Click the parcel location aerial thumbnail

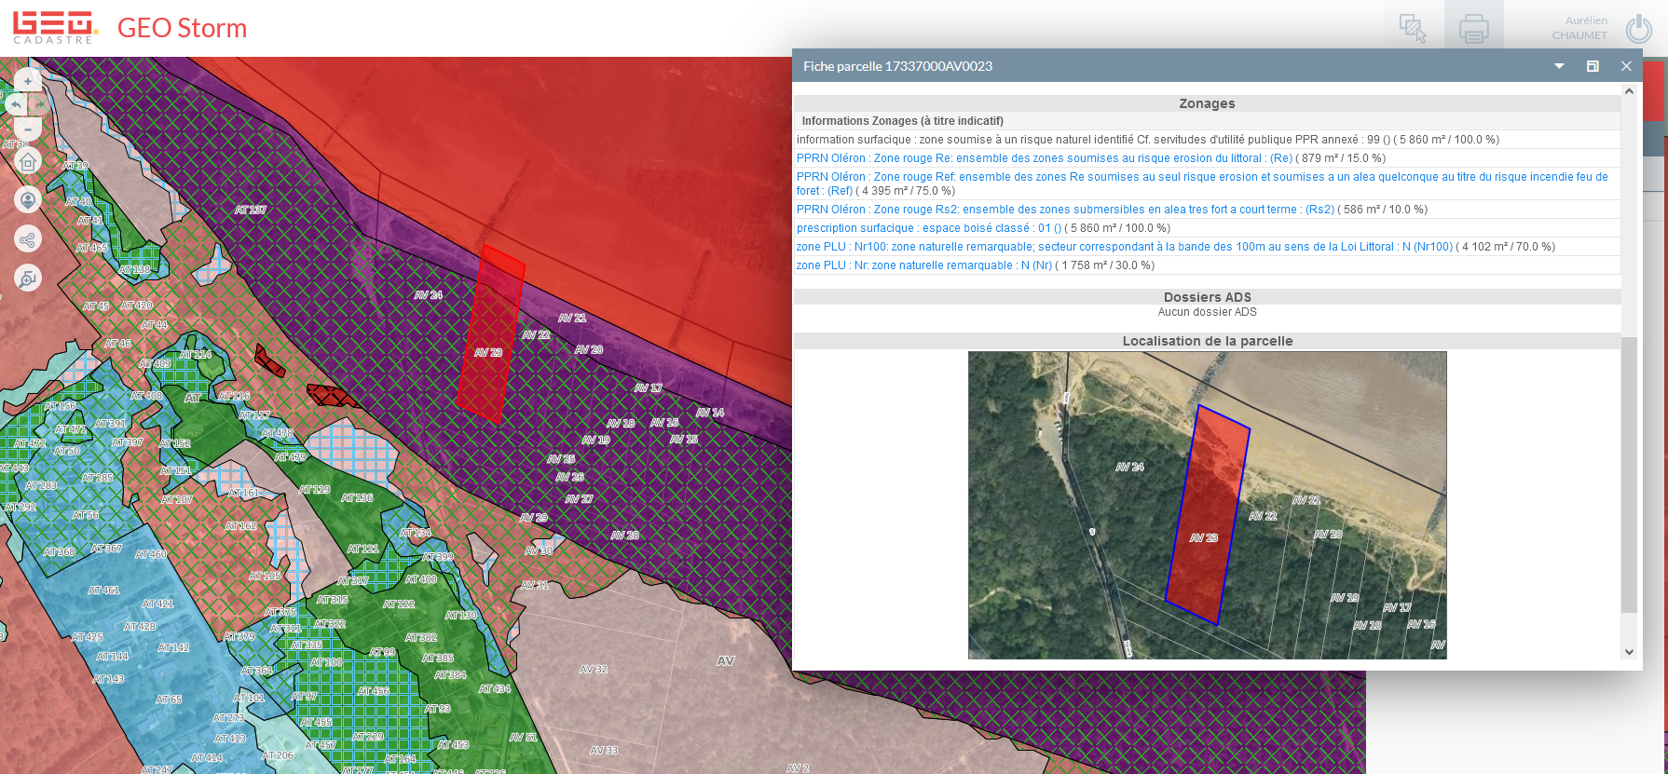click(1207, 505)
